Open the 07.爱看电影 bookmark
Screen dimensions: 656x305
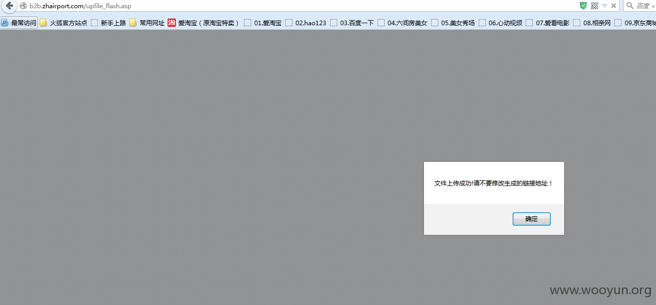(548, 23)
